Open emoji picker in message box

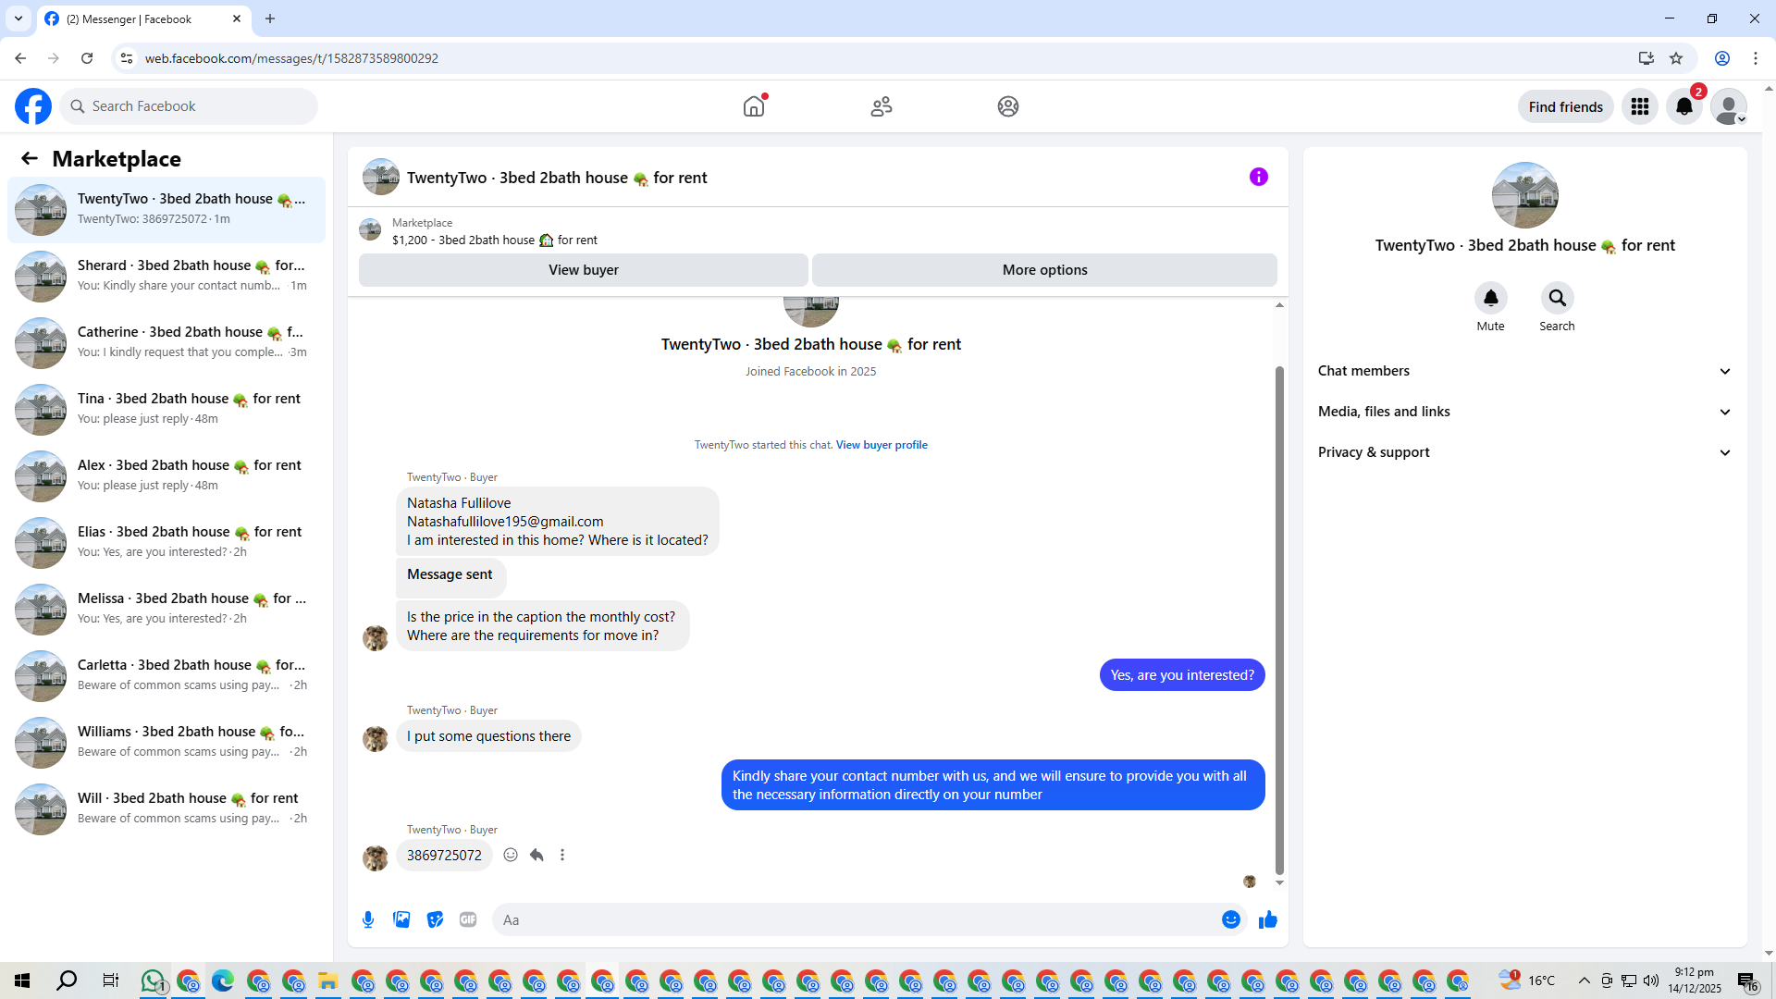(1230, 919)
